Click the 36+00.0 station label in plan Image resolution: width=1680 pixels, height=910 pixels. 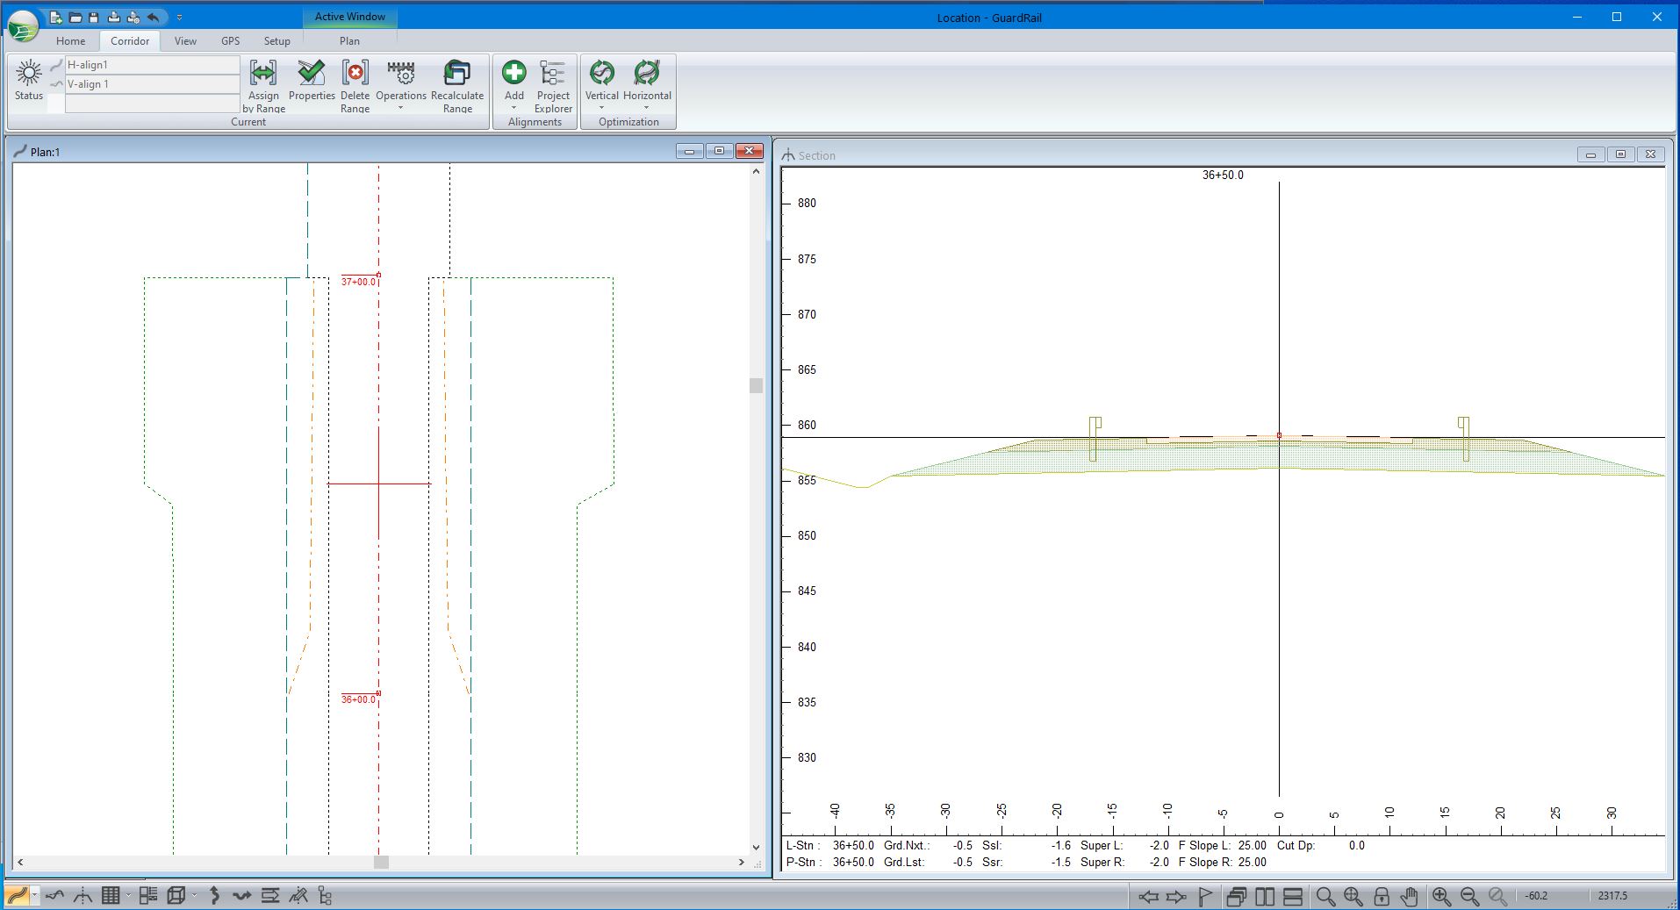point(358,699)
